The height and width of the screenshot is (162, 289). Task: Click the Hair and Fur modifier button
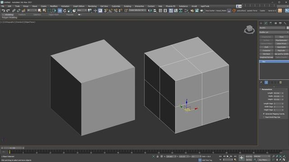coord(281,54)
